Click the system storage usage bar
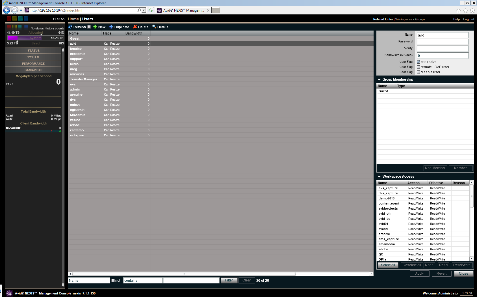The height and width of the screenshot is (297, 477). pos(36,38)
